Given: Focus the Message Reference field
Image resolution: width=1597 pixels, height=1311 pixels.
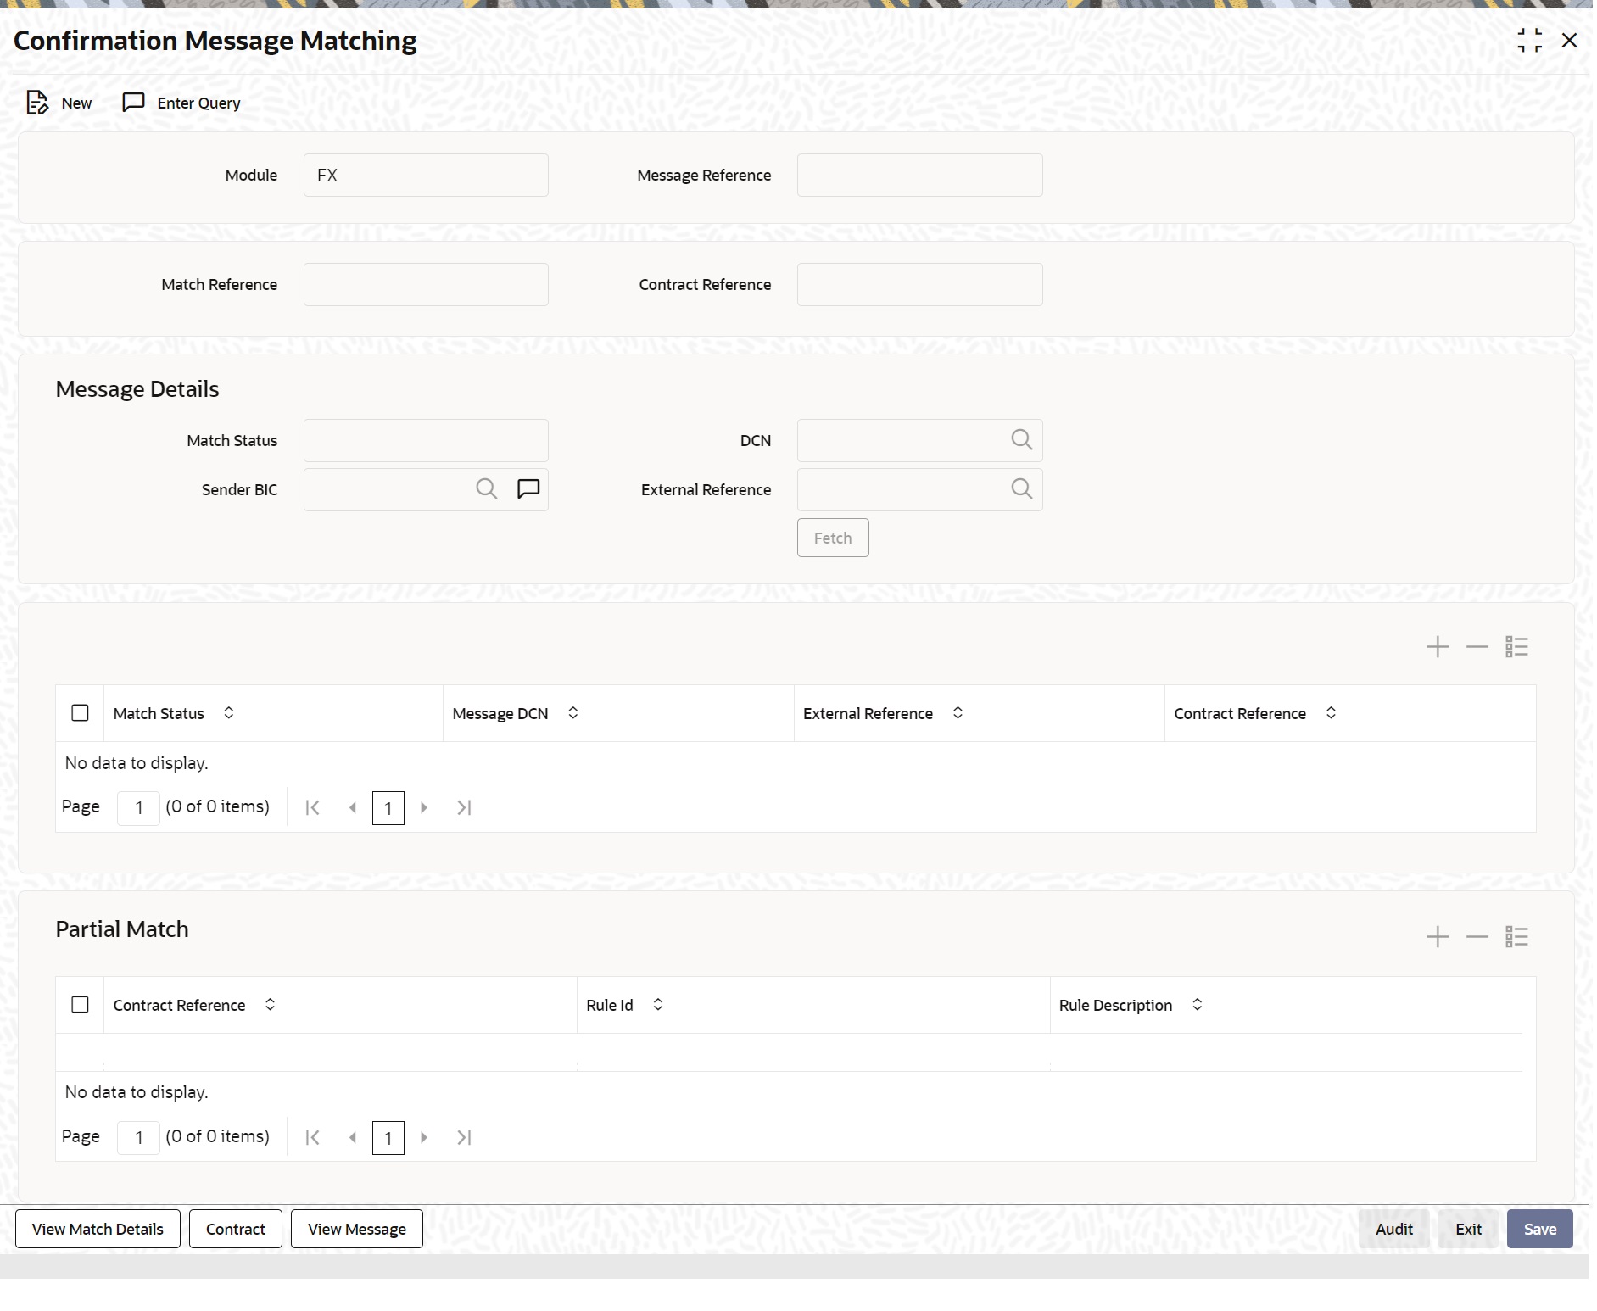Looking at the screenshot, I should pos(920,176).
